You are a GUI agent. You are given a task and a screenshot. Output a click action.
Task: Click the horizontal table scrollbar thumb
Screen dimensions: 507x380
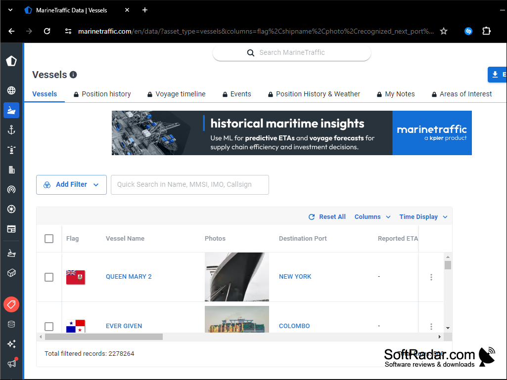104,337
